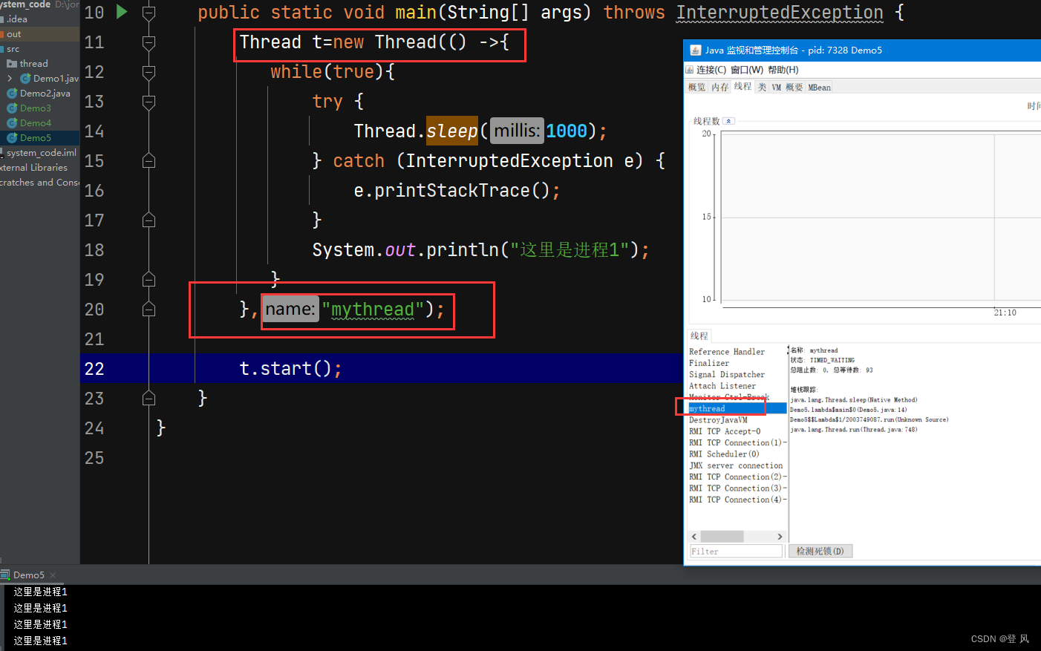Switch to the VM 概要 tab in JConsole
Screen dimensions: 1041x651
(787, 87)
